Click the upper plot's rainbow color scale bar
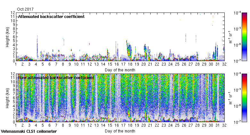The width and height of the screenshot is (250, 135). (244, 37)
